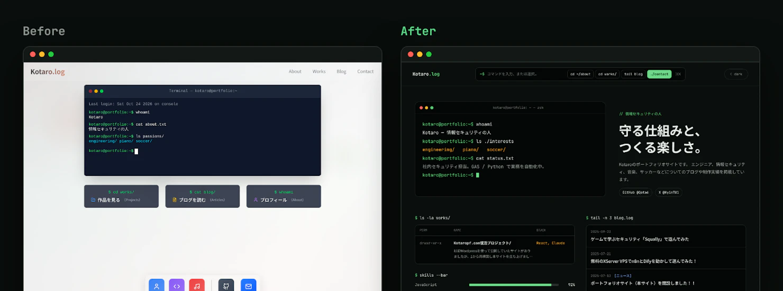The width and height of the screenshot is (783, 291).
Task: Click the 'tail blog' command chip
Action: [633, 74]
